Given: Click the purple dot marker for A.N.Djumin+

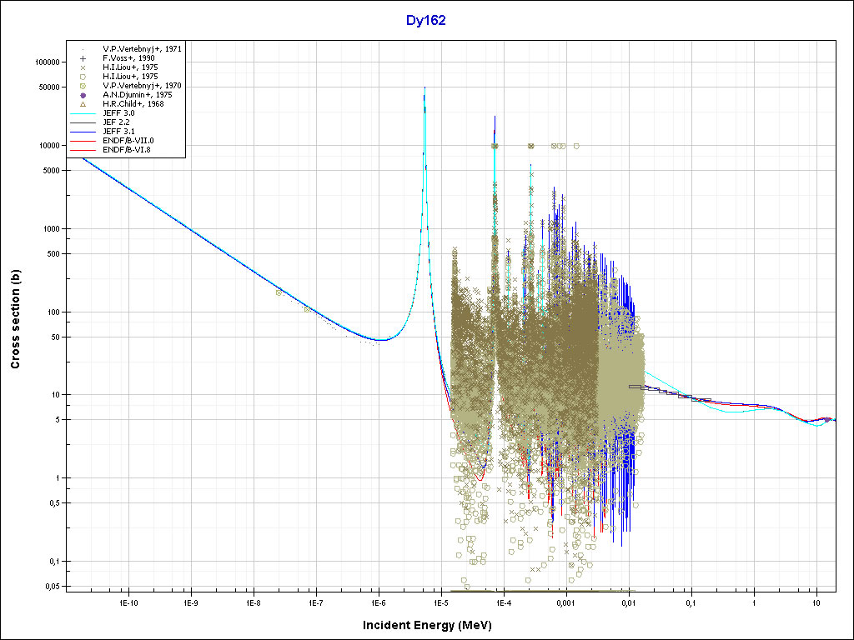Looking at the screenshot, I should 83,95.
